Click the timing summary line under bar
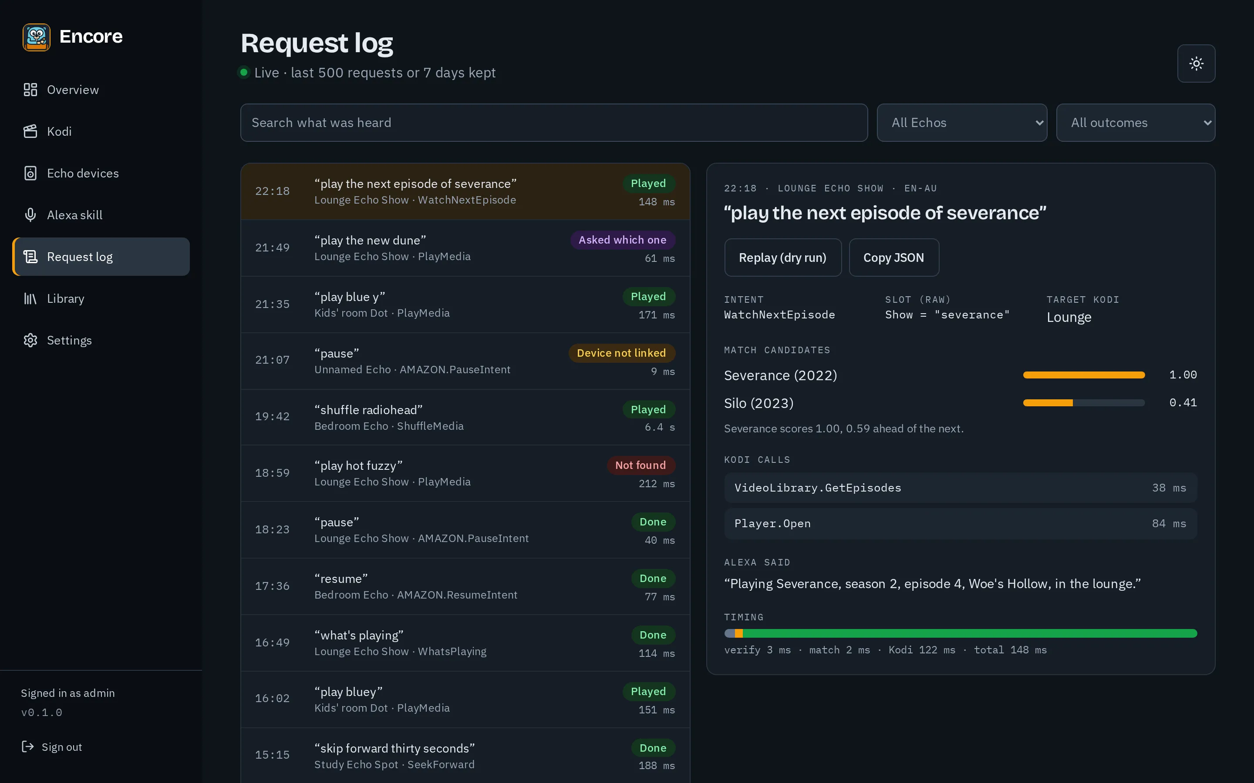Image resolution: width=1254 pixels, height=783 pixels. pos(885,650)
